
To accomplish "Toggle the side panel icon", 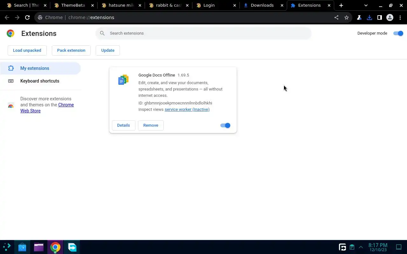I will point(380,17).
